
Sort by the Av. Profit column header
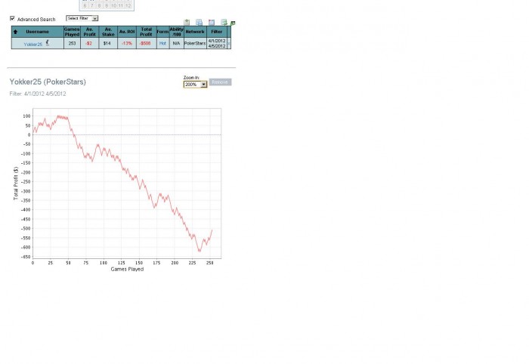pyautogui.click(x=89, y=32)
